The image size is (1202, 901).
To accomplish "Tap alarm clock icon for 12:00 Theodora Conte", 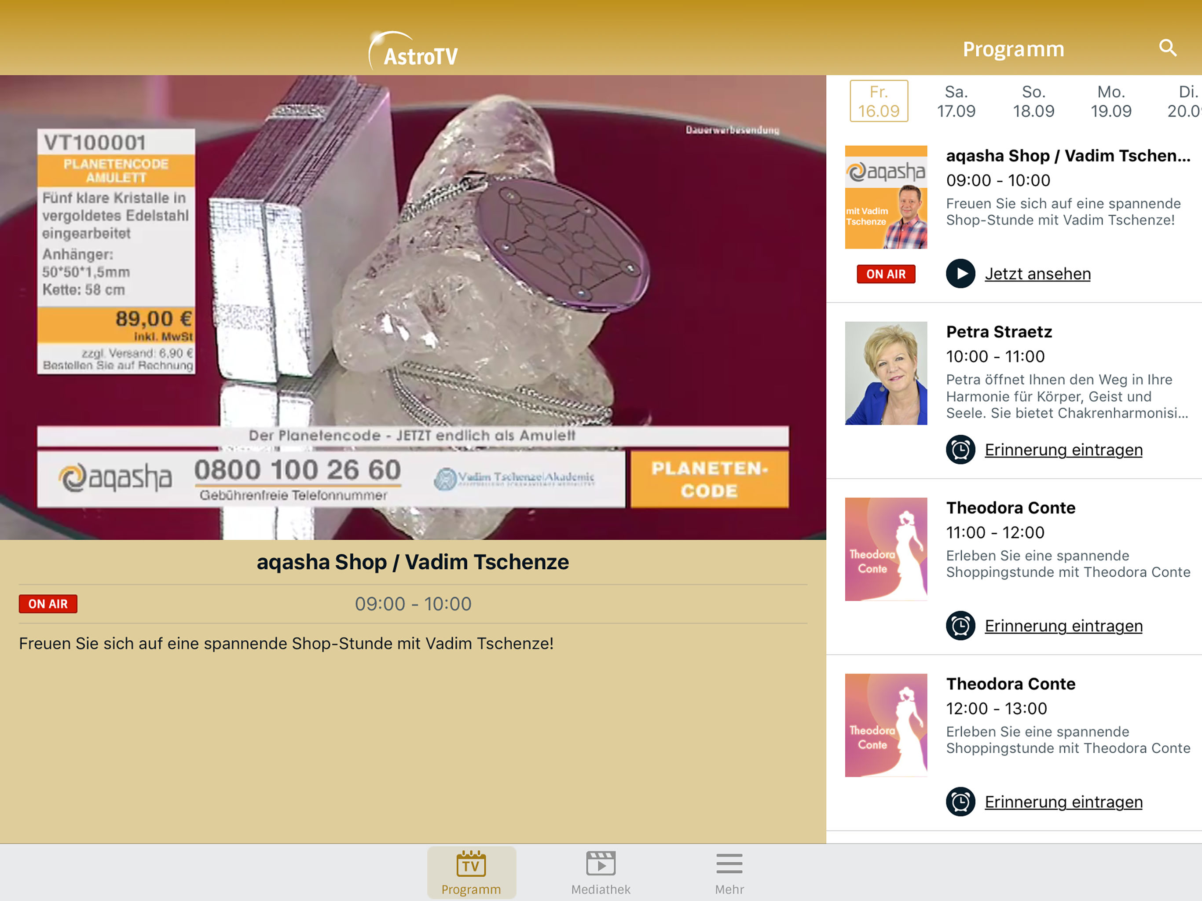I will point(960,802).
